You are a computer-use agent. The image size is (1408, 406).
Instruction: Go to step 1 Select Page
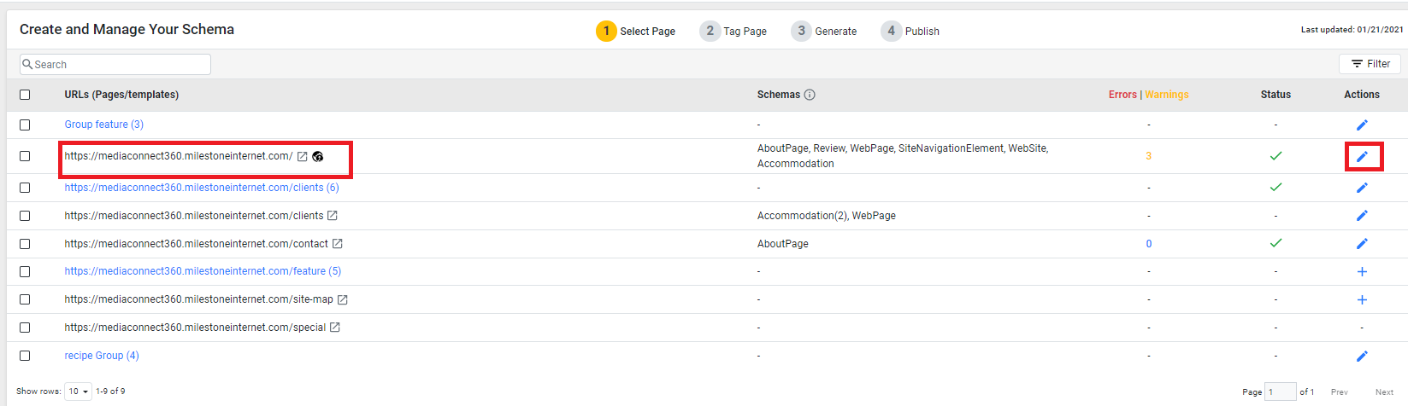click(636, 32)
